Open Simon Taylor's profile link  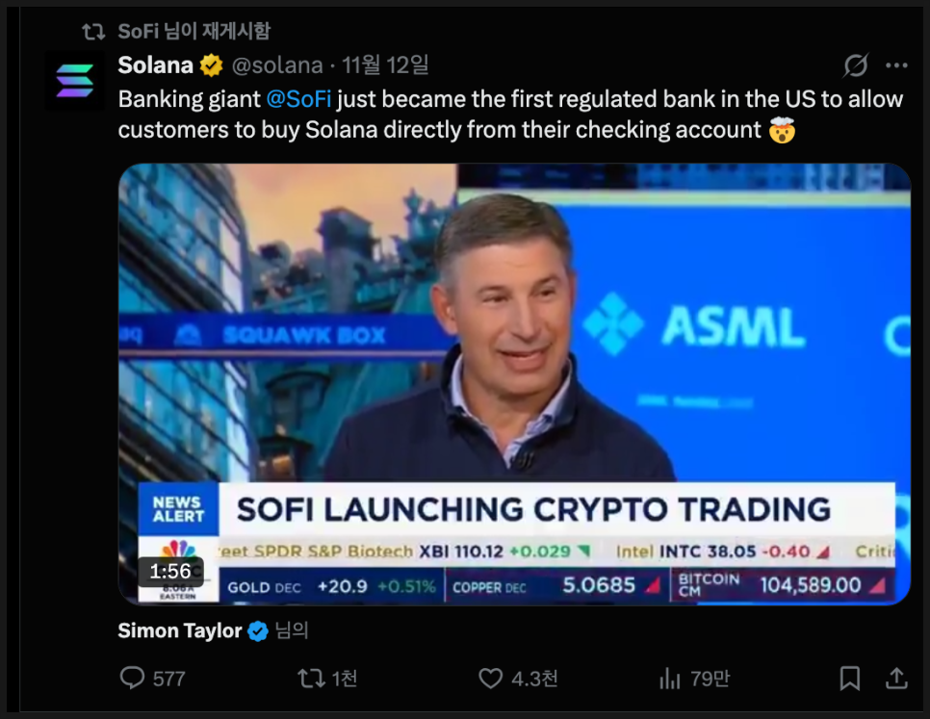179,630
